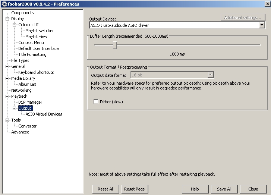This screenshot has height=195, width=271.
Task: Open the Help button
Action: coord(195,189)
